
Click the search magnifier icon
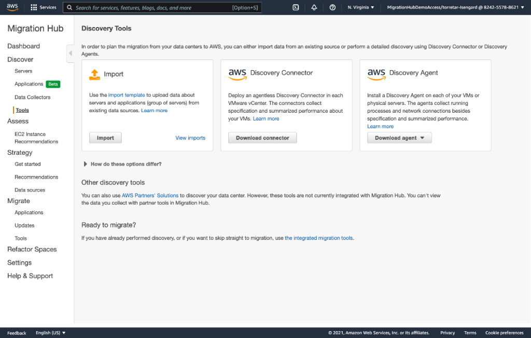coord(68,7)
